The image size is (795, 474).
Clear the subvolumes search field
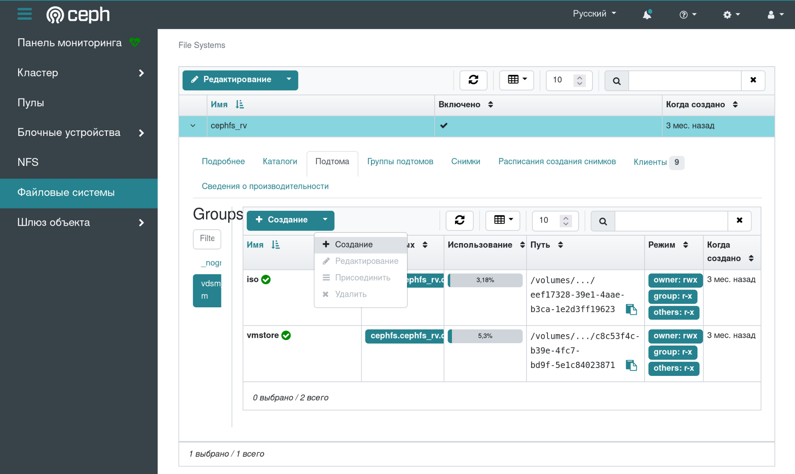[x=739, y=220]
